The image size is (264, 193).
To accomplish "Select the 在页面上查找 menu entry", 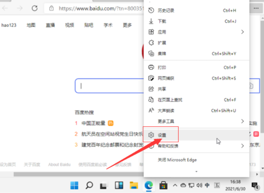I will pyautogui.click(x=196, y=100).
